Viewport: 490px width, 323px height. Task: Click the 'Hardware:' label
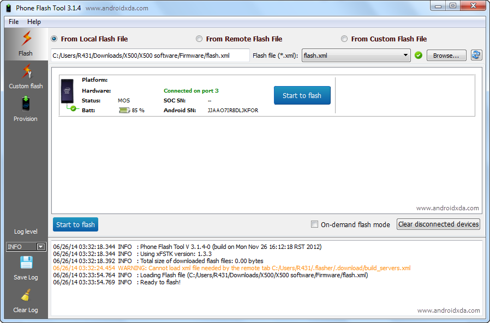pyautogui.click(x=96, y=91)
